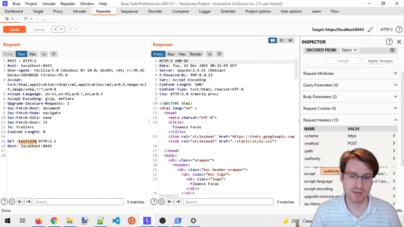Close Repeater tab 16

12,19
